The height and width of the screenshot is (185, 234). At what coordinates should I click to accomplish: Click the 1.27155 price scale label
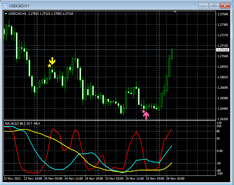tap(223, 45)
